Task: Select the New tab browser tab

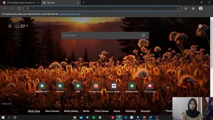Action: click(x=61, y=3)
